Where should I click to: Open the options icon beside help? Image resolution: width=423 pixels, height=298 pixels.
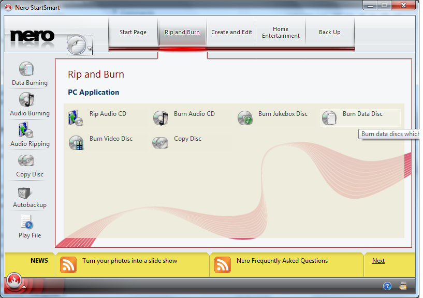click(403, 286)
